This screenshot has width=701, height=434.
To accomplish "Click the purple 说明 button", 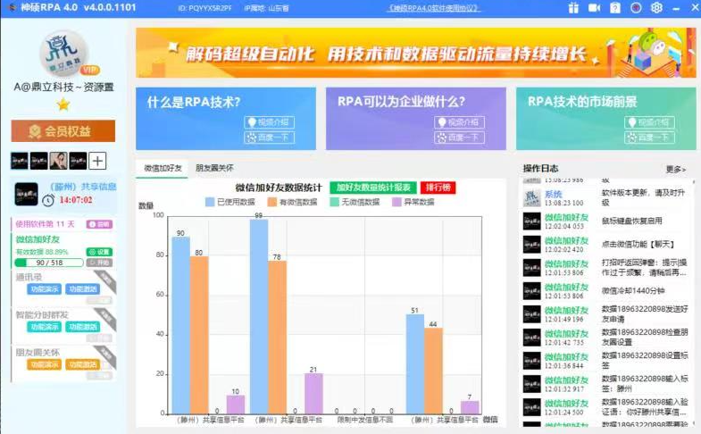I will [x=99, y=224].
